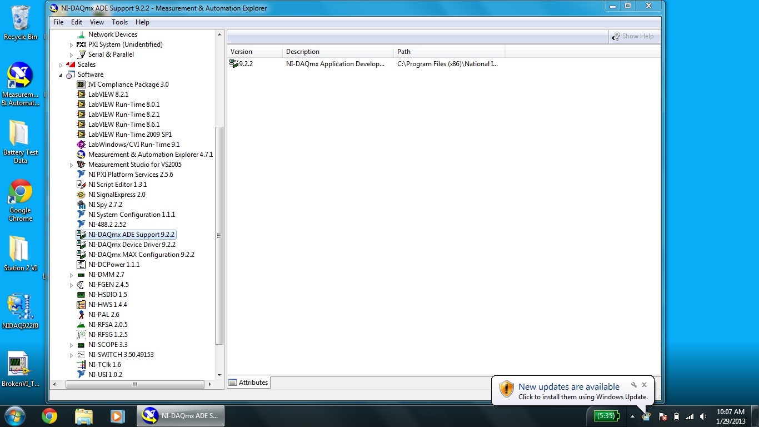Click the 9.2.2 version row icon
759x427 pixels.
click(234, 64)
